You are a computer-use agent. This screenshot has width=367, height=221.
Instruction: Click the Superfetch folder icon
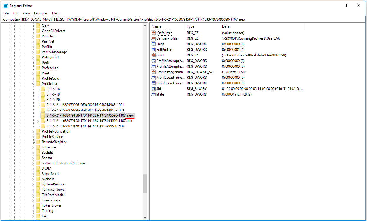38,174
